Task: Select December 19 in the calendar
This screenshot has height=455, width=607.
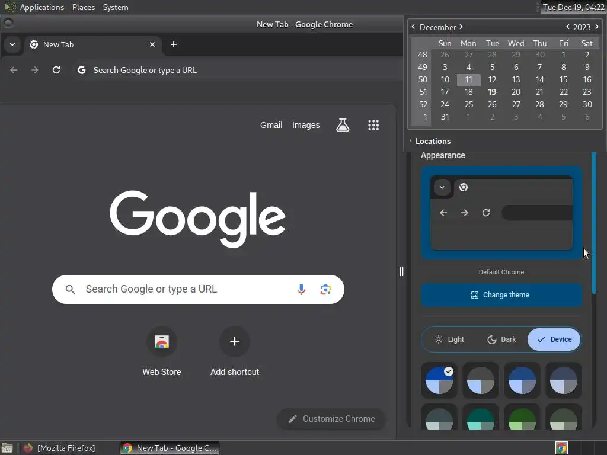Action: click(492, 92)
